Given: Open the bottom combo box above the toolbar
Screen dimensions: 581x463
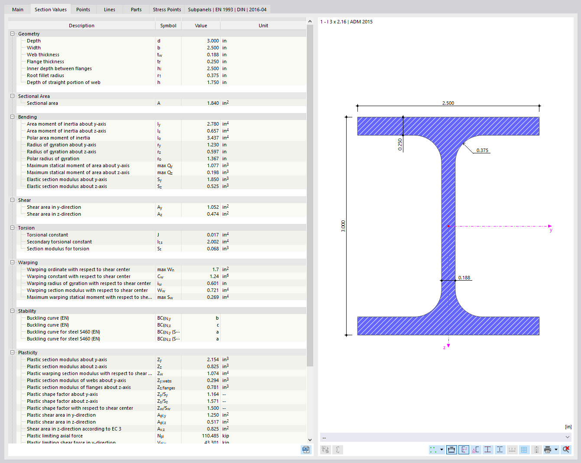Looking at the screenshot, I should coord(568,437).
